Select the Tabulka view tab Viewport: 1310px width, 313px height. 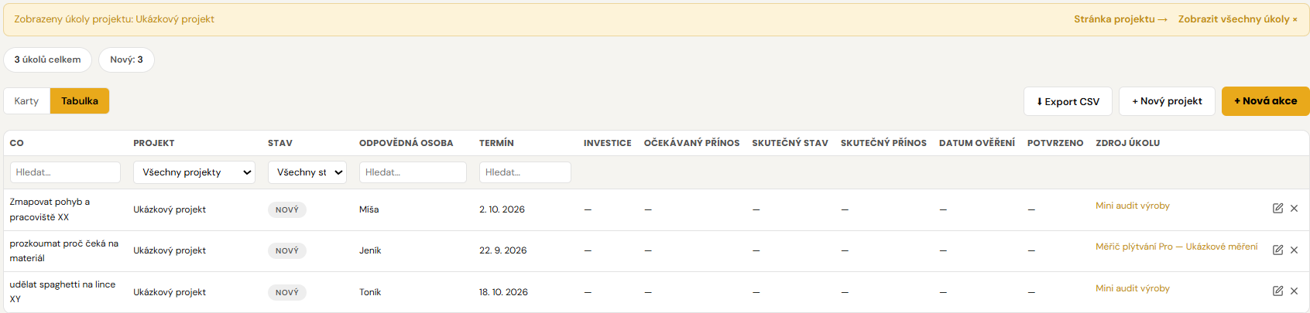pos(80,101)
